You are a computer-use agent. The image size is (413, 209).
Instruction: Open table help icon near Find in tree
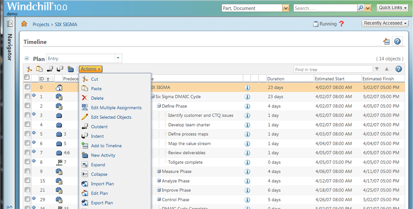(399, 69)
